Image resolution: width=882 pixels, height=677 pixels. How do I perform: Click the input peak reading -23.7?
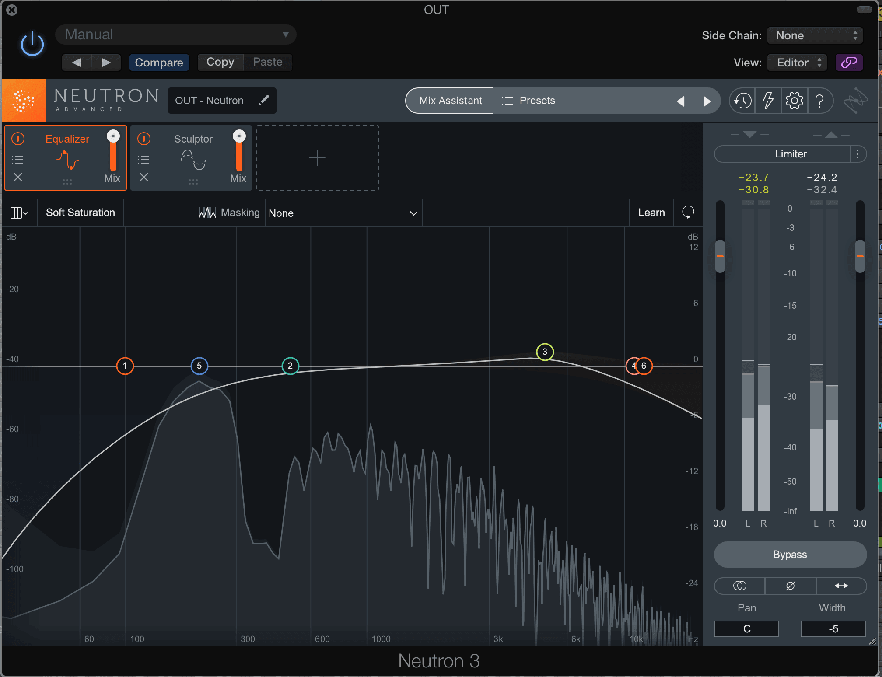(753, 178)
